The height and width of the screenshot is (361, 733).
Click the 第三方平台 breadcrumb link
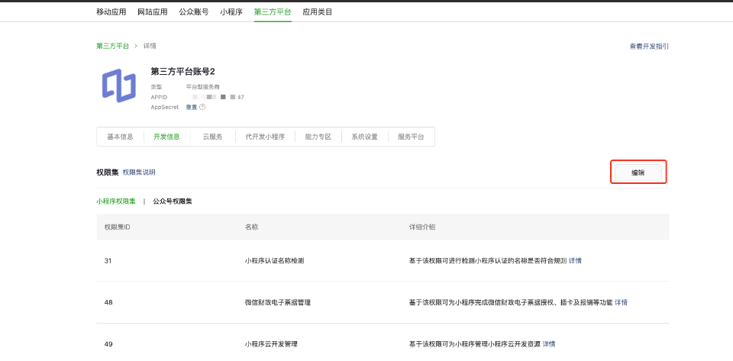click(x=112, y=46)
